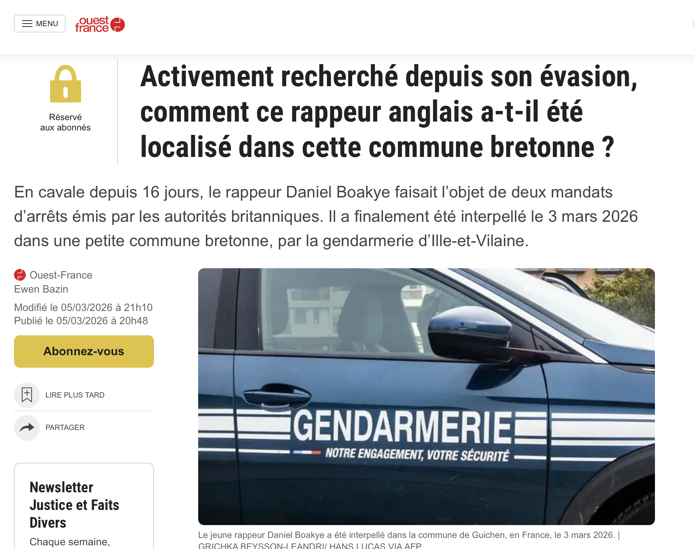Click the Newsletter Justice et Faits Divers heading
Screen dimensions: 694x549
click(74, 505)
